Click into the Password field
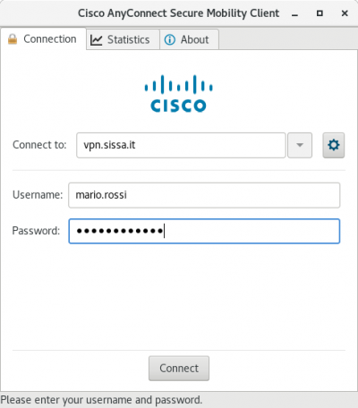The width and height of the screenshot is (358, 408). [x=204, y=231]
